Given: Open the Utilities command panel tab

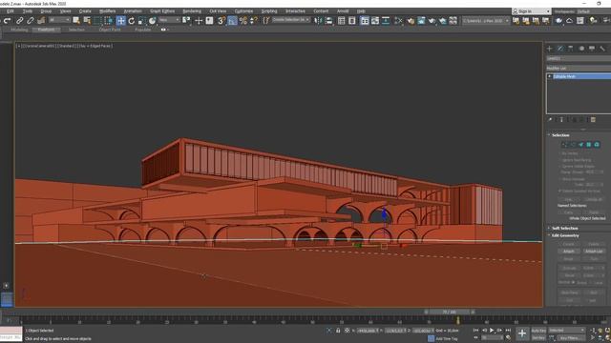Looking at the screenshot, I should [602, 49].
